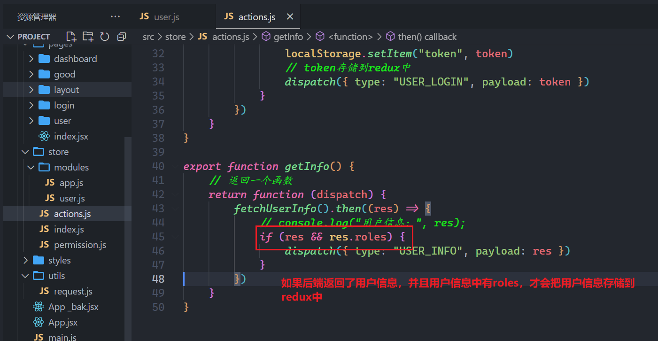Image resolution: width=658 pixels, height=341 pixels.
Task: Click line number 48 in the gutter
Action: pyautogui.click(x=158, y=279)
